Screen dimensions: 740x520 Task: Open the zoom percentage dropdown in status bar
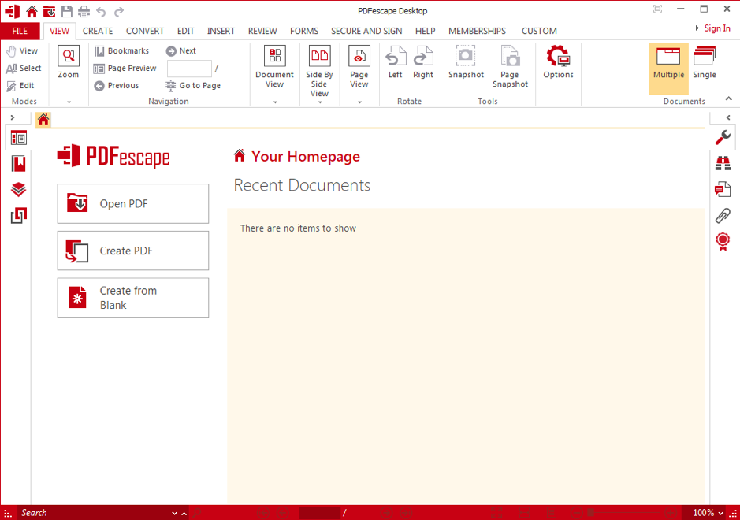coord(720,513)
